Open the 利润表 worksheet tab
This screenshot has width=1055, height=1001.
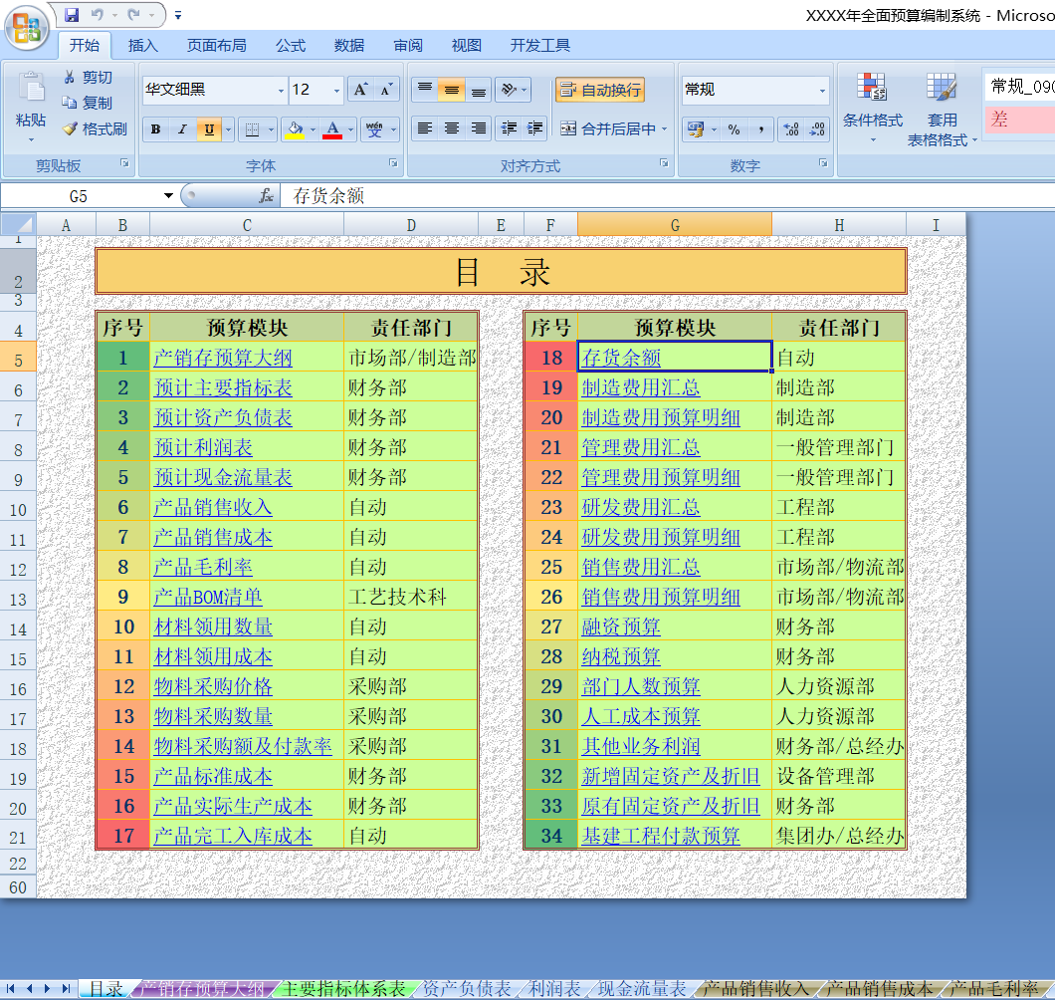pyautogui.click(x=554, y=988)
